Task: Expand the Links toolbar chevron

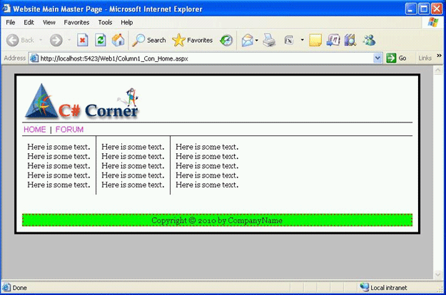Action: (x=439, y=56)
